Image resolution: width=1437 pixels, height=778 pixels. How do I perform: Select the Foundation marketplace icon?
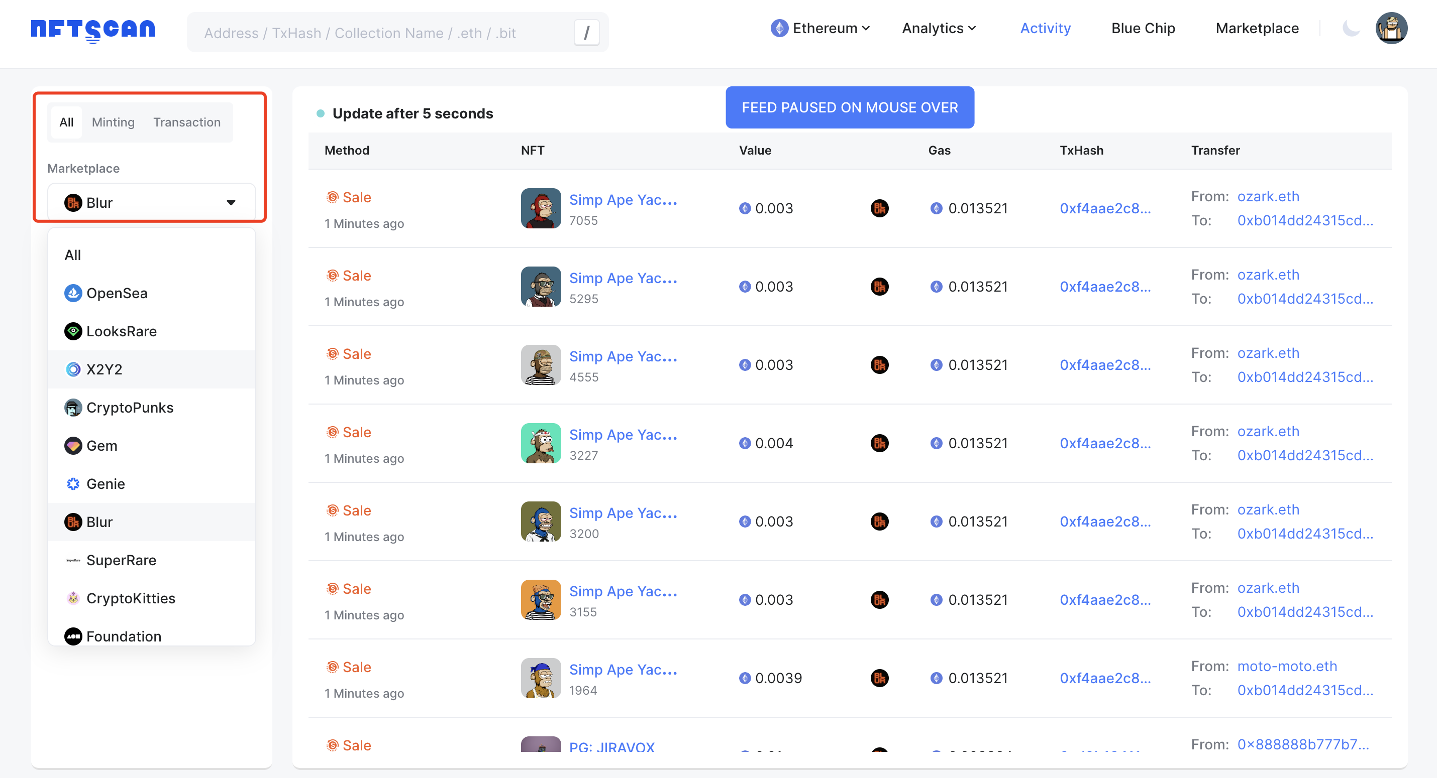pyautogui.click(x=73, y=636)
